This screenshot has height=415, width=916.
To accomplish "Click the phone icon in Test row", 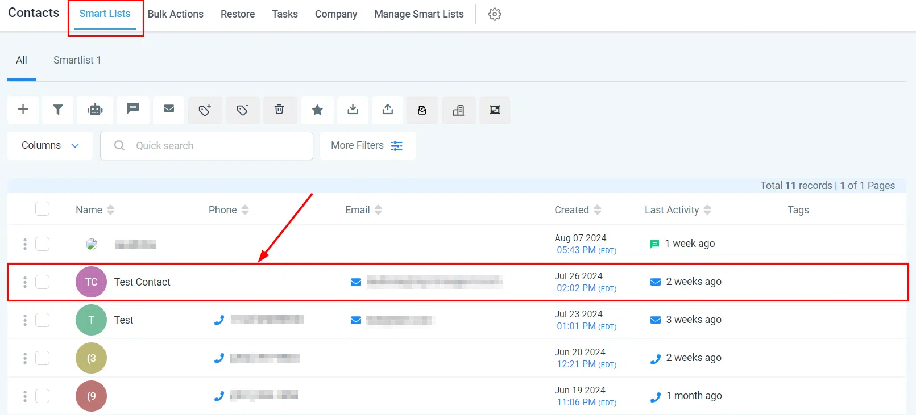I will pyautogui.click(x=219, y=320).
